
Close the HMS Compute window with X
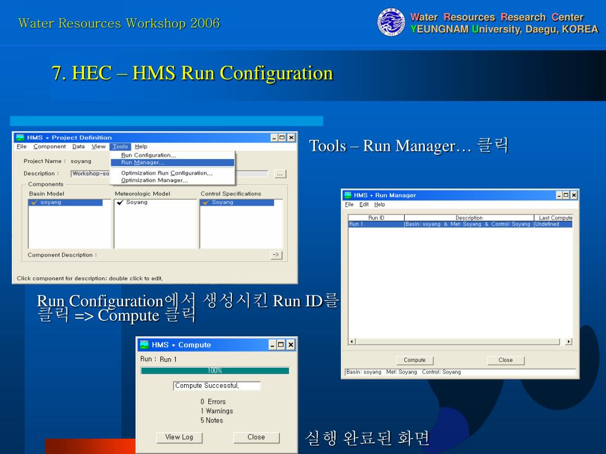click(x=291, y=345)
